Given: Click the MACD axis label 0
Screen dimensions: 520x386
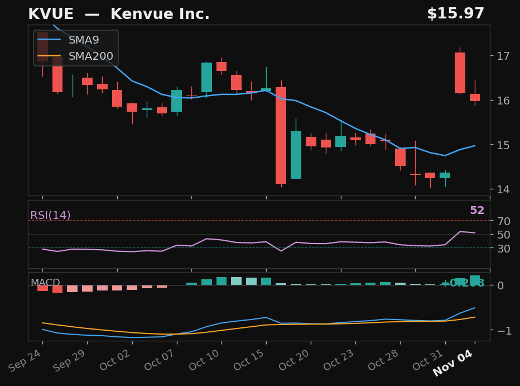Looking at the screenshot, I should tap(500, 285).
